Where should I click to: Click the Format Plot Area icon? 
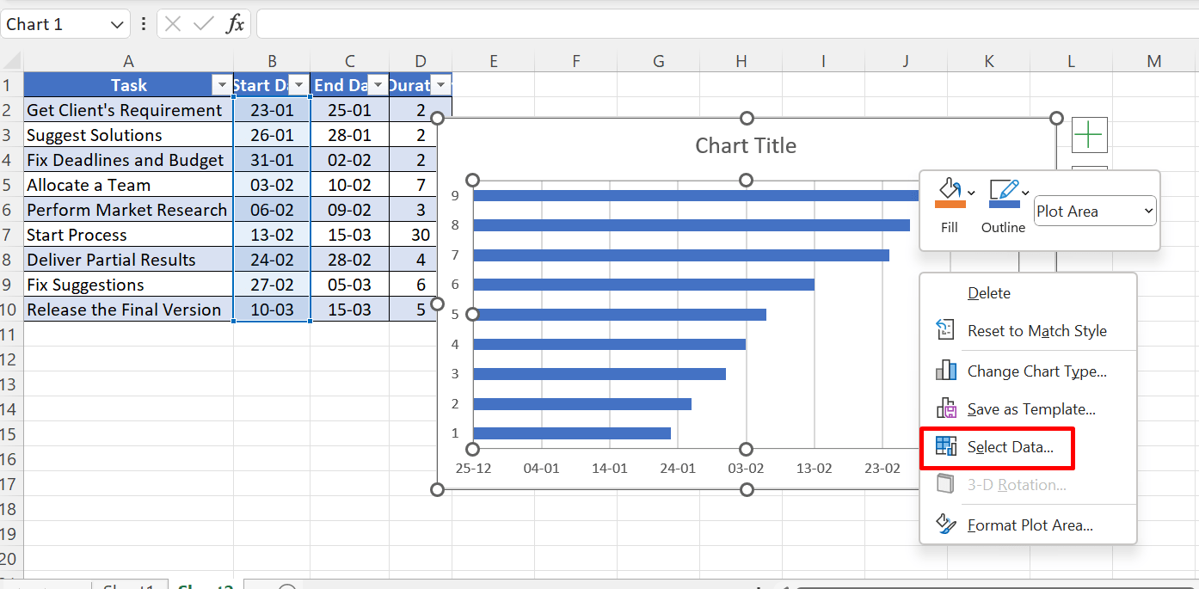[945, 525]
